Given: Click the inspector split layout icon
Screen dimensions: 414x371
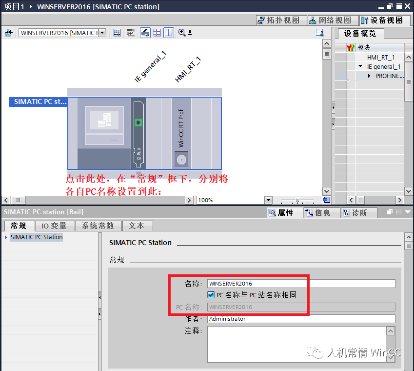Looking at the screenshot, I should click(399, 212).
